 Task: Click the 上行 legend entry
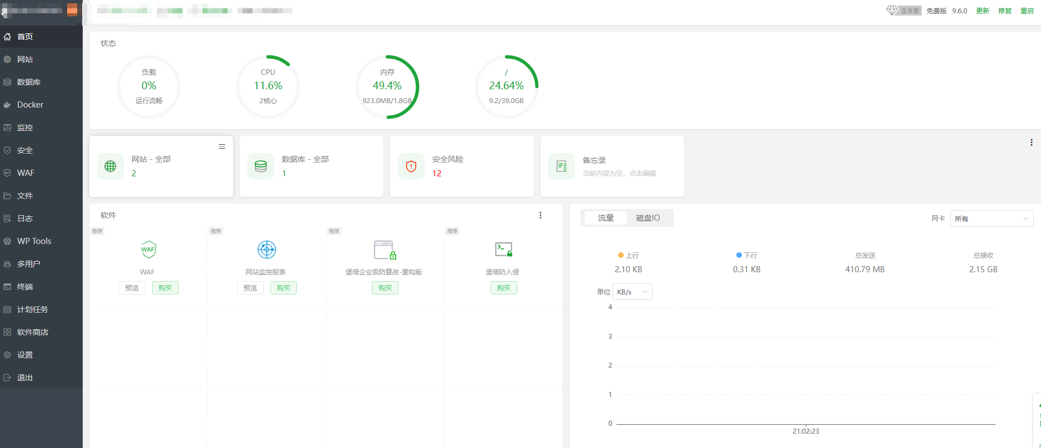(628, 255)
